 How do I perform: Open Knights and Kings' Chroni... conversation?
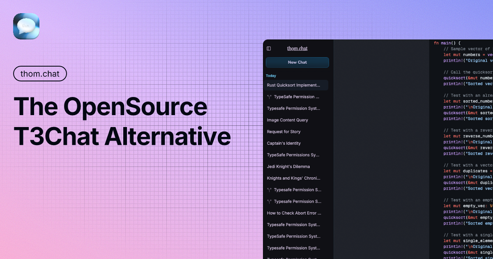pos(293,178)
